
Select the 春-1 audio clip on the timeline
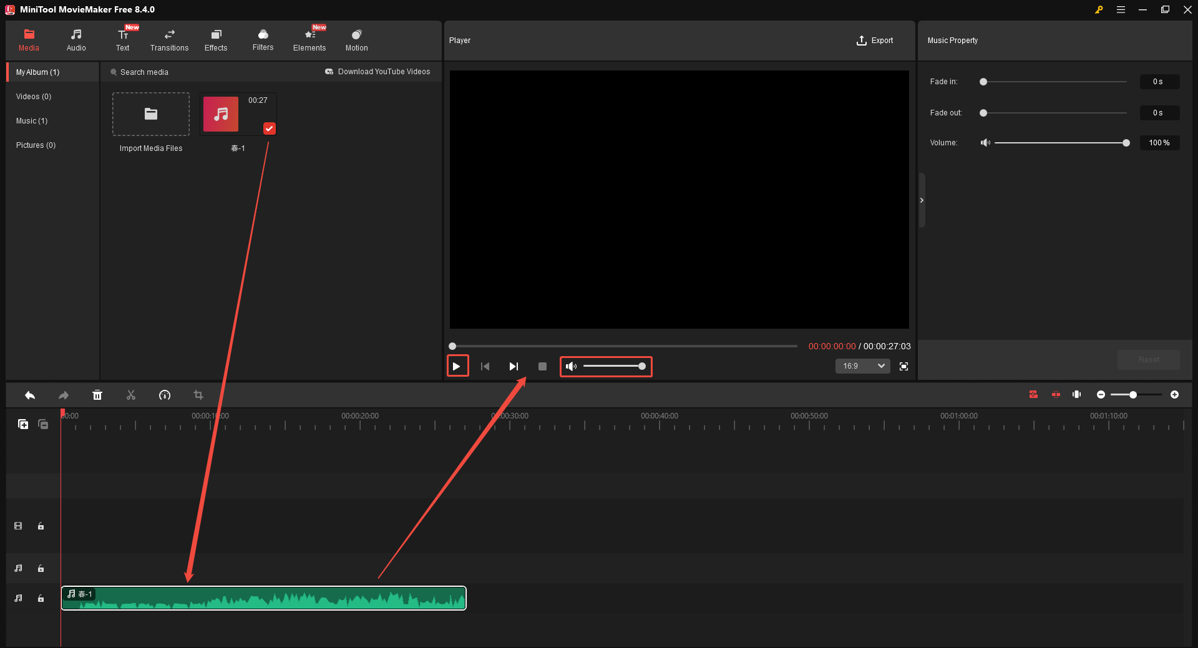point(262,597)
